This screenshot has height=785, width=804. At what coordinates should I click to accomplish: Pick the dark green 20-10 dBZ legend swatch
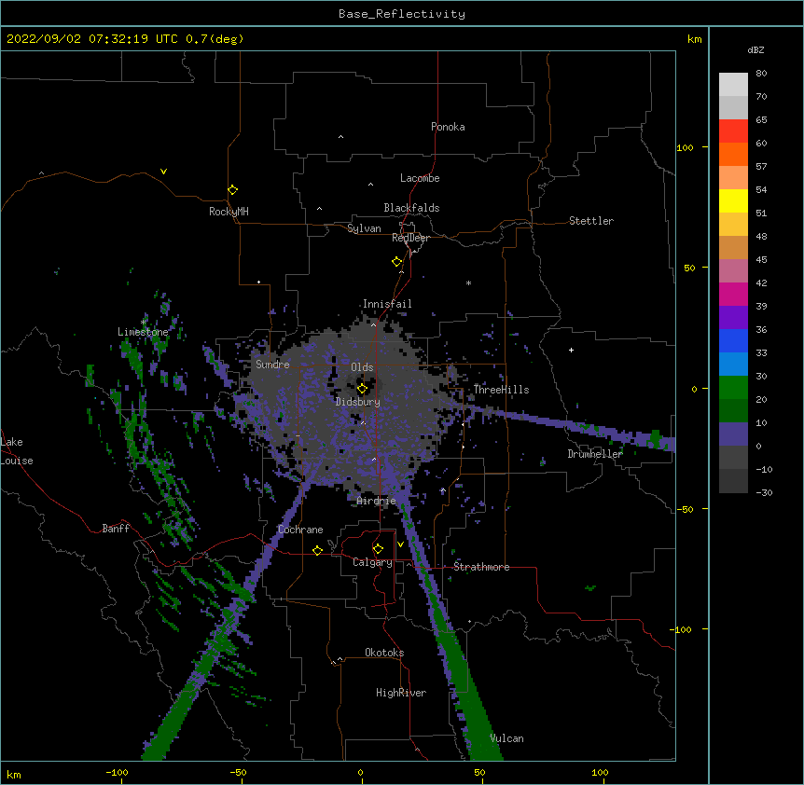(x=733, y=411)
